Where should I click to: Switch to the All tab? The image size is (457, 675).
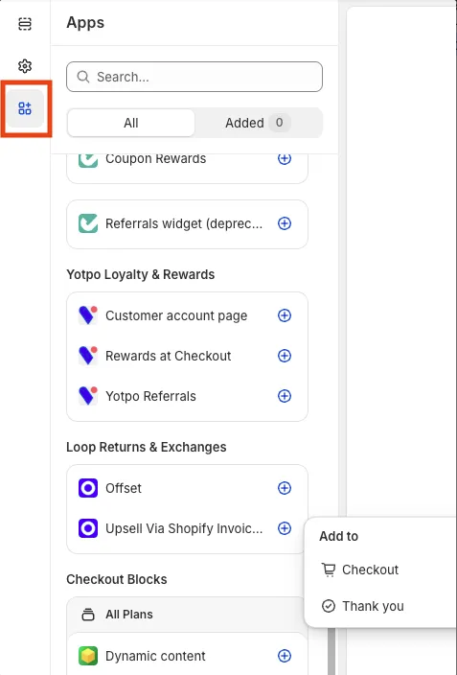click(131, 123)
